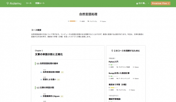The width and height of the screenshot is (176, 102).
Task: Open lesson 言語による違い
Action: 49,79
